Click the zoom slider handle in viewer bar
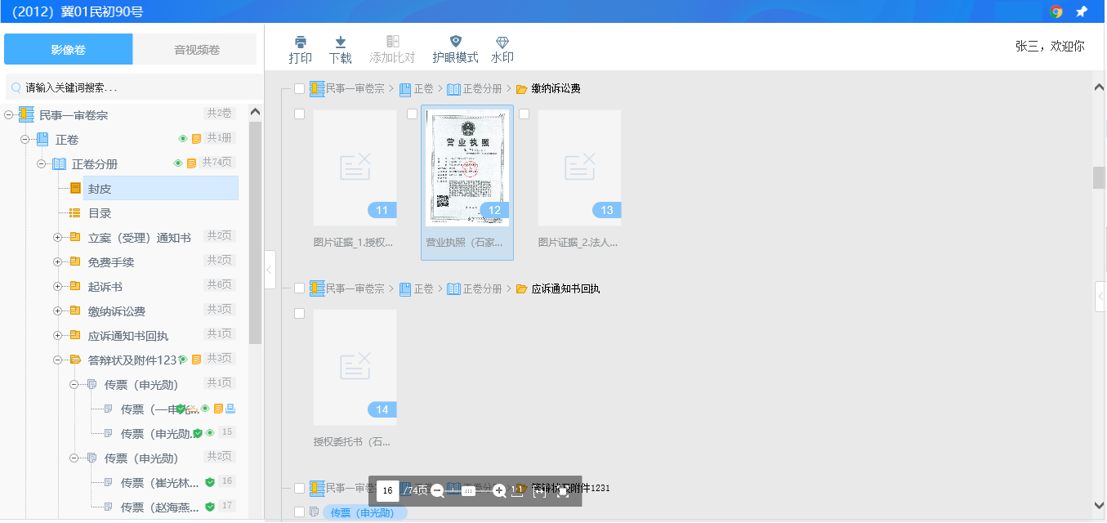The height and width of the screenshot is (523, 1107). [x=468, y=491]
